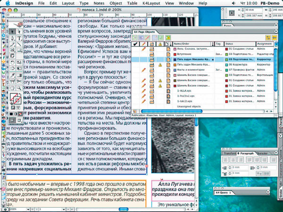Switch to Preview Mode in toolbox
The image size is (283, 212).
[x=19, y=120]
